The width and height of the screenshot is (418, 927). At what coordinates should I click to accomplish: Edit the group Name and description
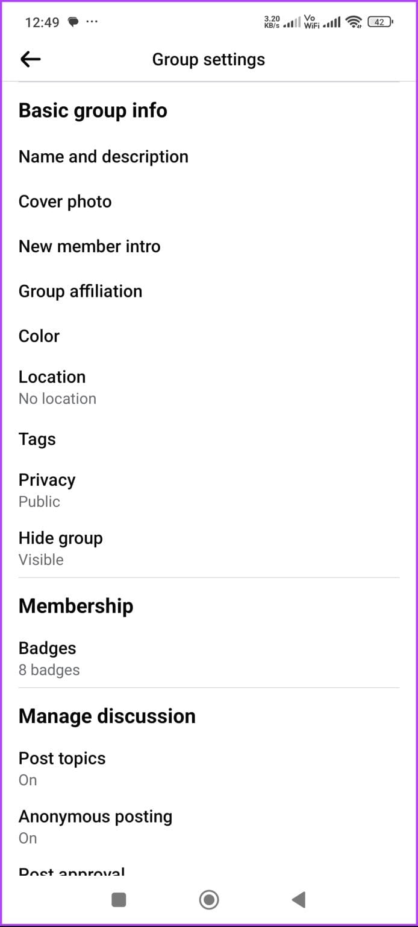pyautogui.click(x=103, y=156)
